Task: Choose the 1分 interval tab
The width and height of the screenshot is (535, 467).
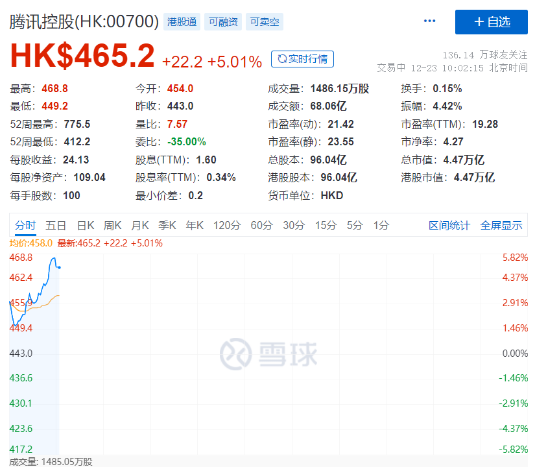Action: [381, 225]
